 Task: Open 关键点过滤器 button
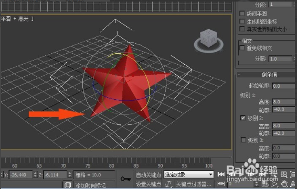(194, 184)
